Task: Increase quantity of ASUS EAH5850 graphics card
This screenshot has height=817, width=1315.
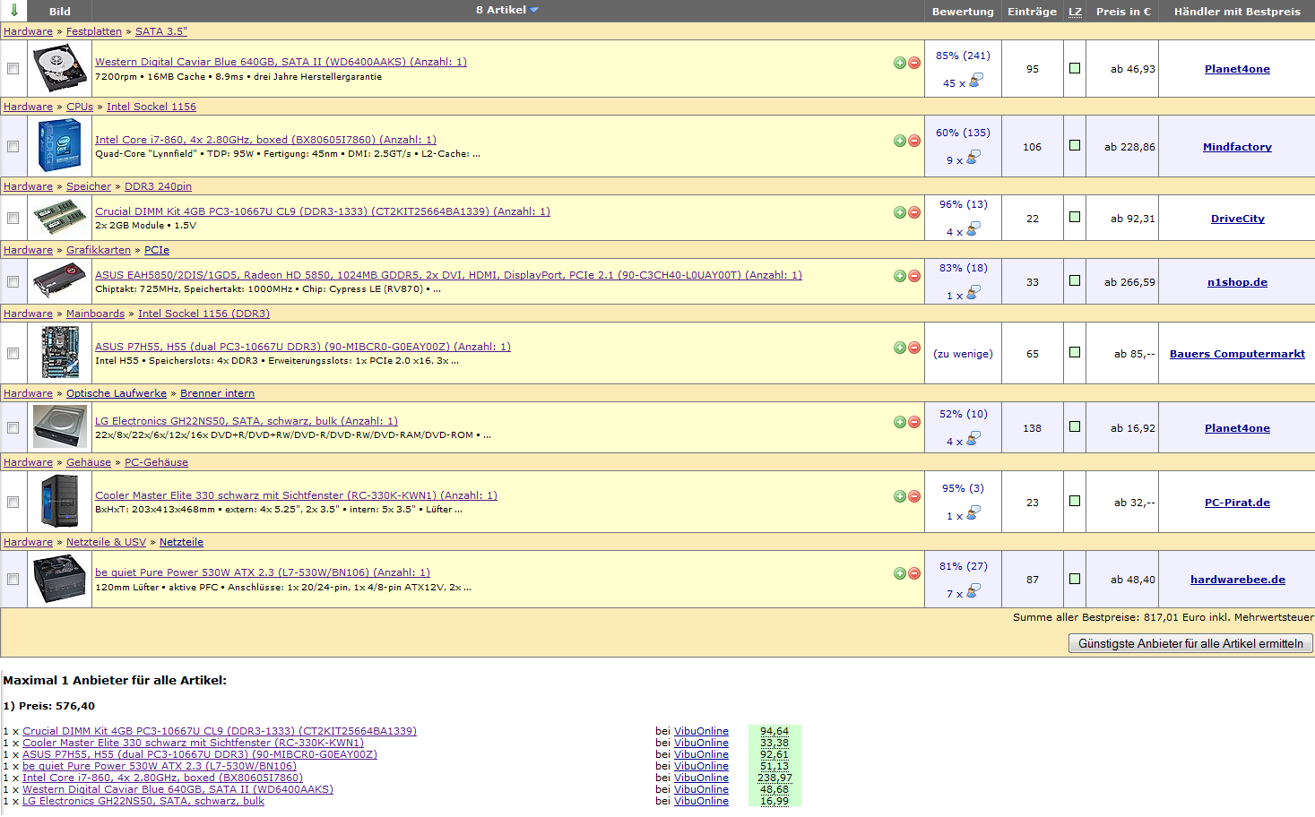Action: 900,276
